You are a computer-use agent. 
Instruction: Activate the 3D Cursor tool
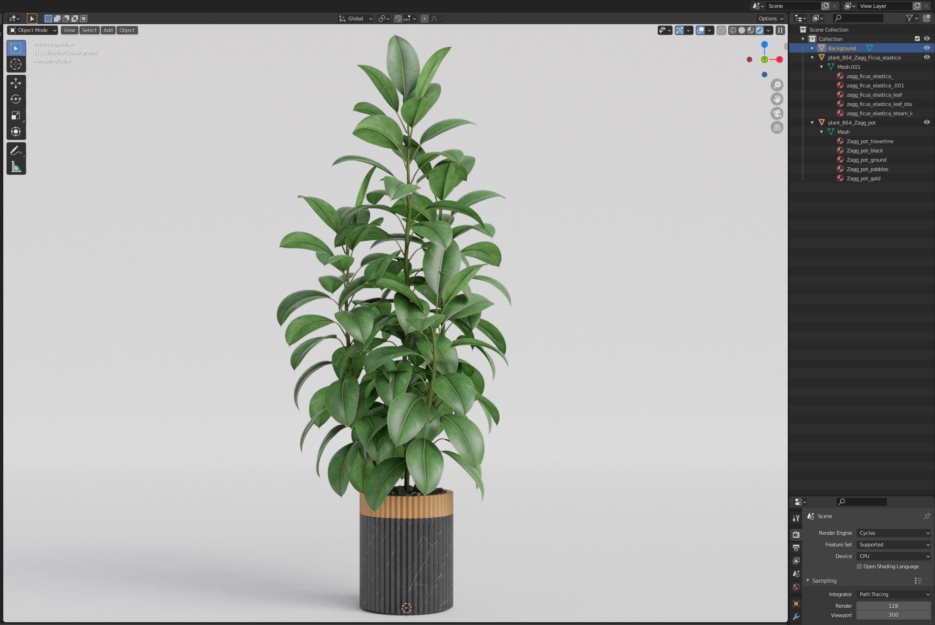pos(16,64)
